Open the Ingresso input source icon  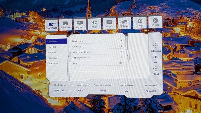[80, 24]
